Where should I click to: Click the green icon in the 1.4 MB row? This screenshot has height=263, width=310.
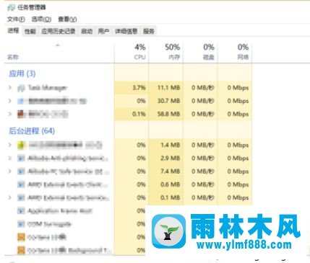tap(21, 145)
